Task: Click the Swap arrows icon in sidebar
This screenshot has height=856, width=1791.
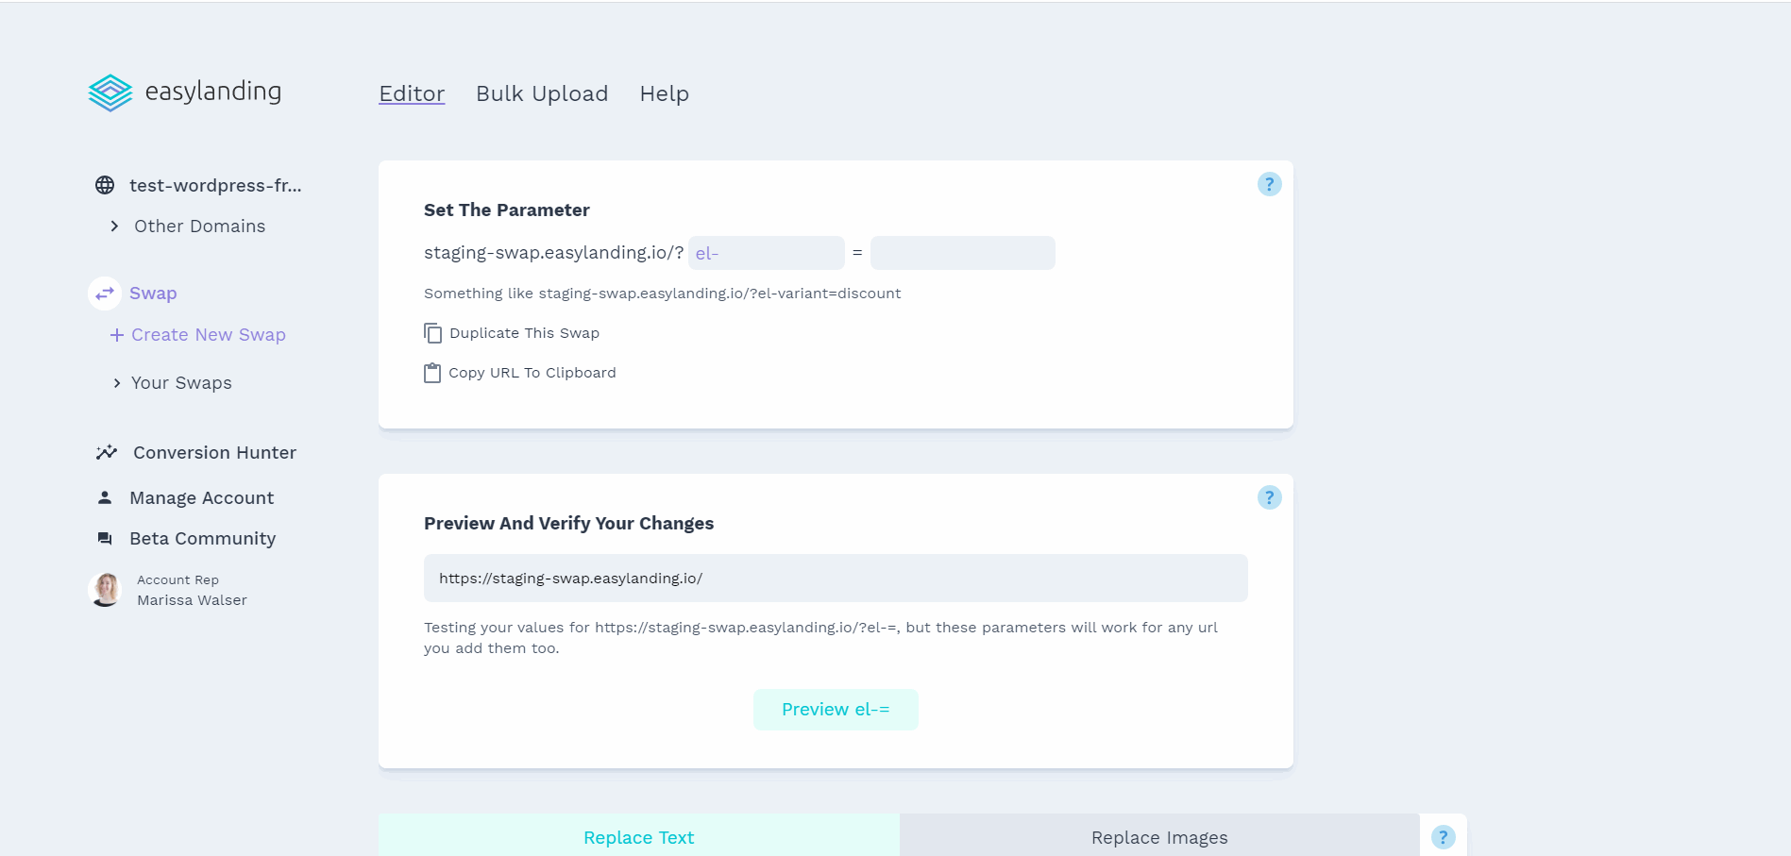Action: [105, 294]
